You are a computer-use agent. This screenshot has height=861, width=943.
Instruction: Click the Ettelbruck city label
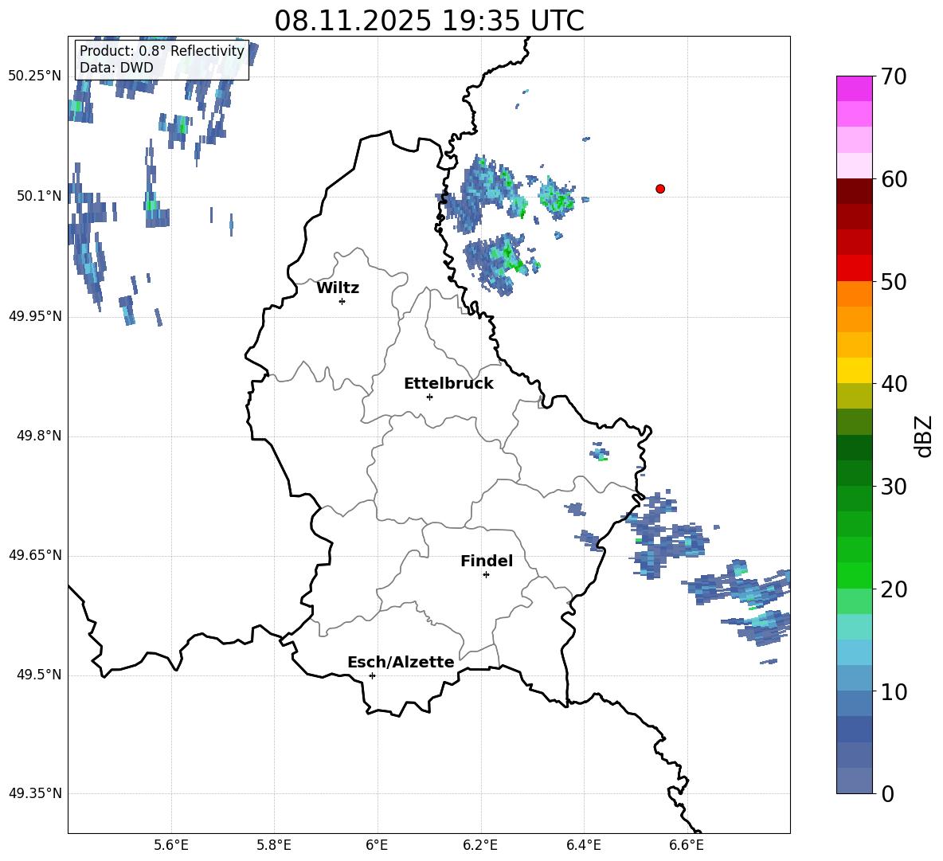coord(448,383)
